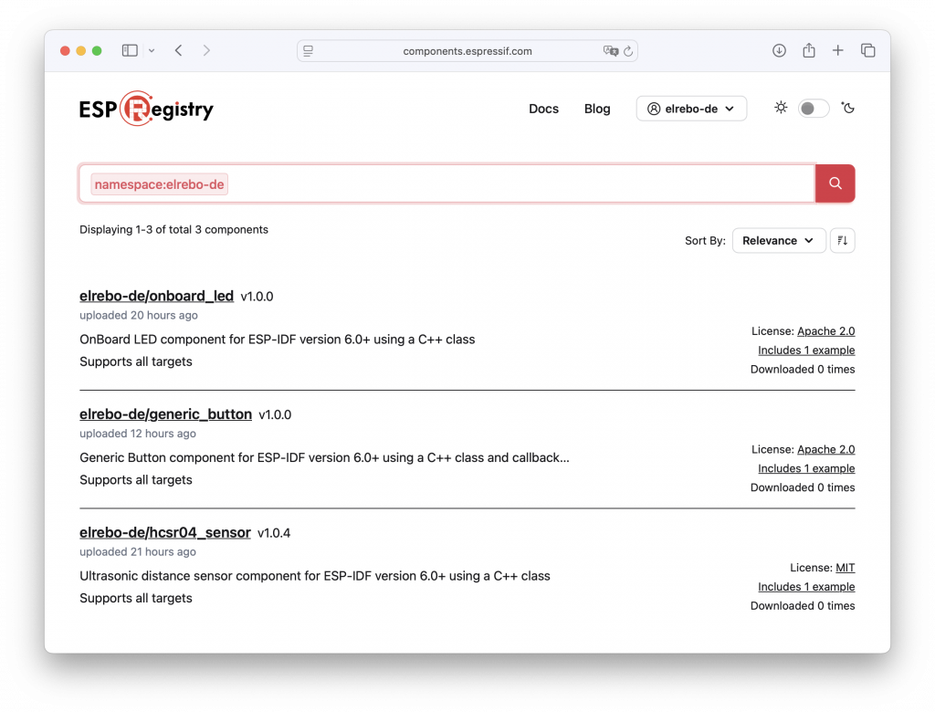This screenshot has height=712, width=935.
Task: Open the Blog navigation item
Action: tap(597, 109)
